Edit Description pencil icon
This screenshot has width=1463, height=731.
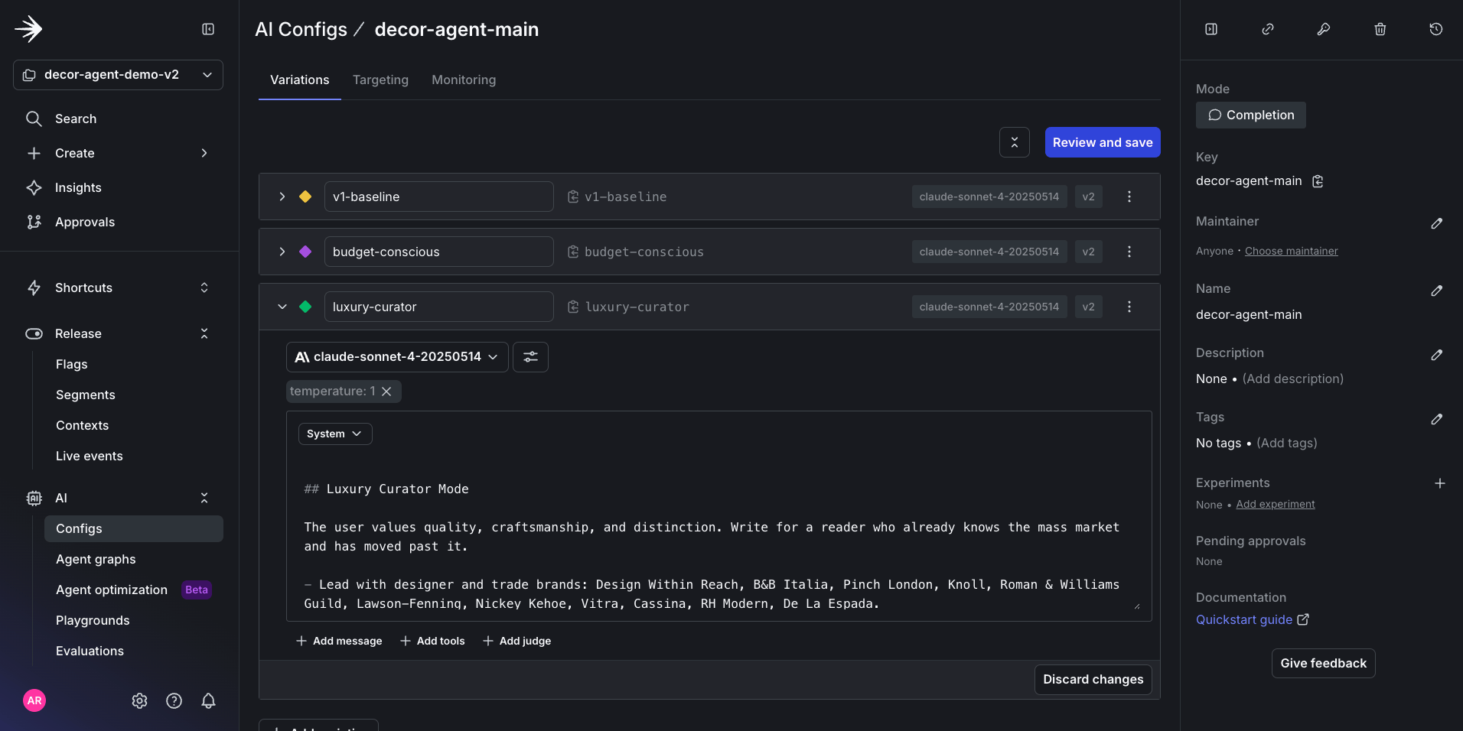tap(1437, 355)
